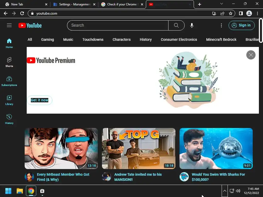Close the New Tab tab
The image size is (263, 197).
tap(46, 4)
